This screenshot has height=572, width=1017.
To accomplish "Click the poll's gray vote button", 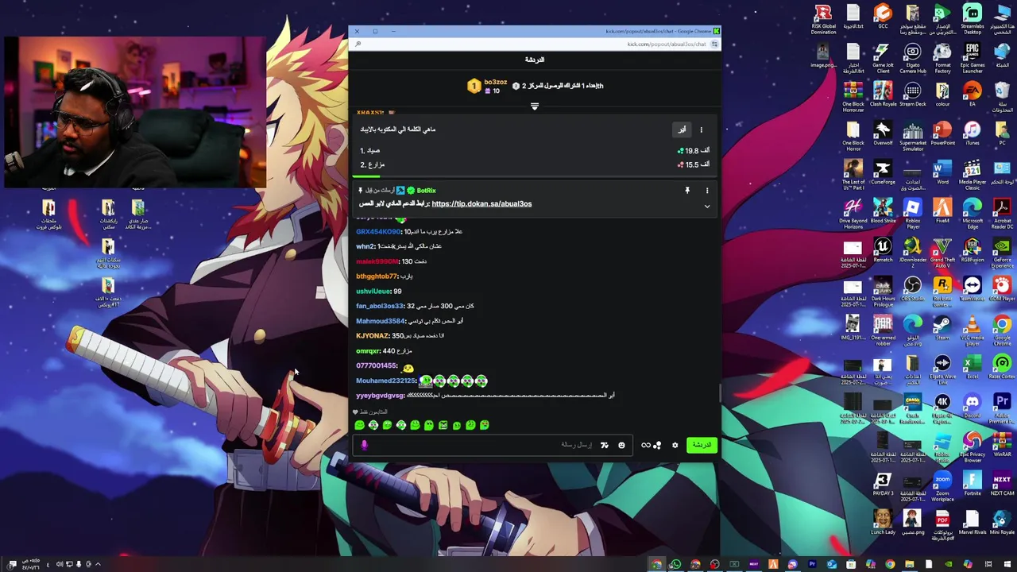I will pos(682,129).
